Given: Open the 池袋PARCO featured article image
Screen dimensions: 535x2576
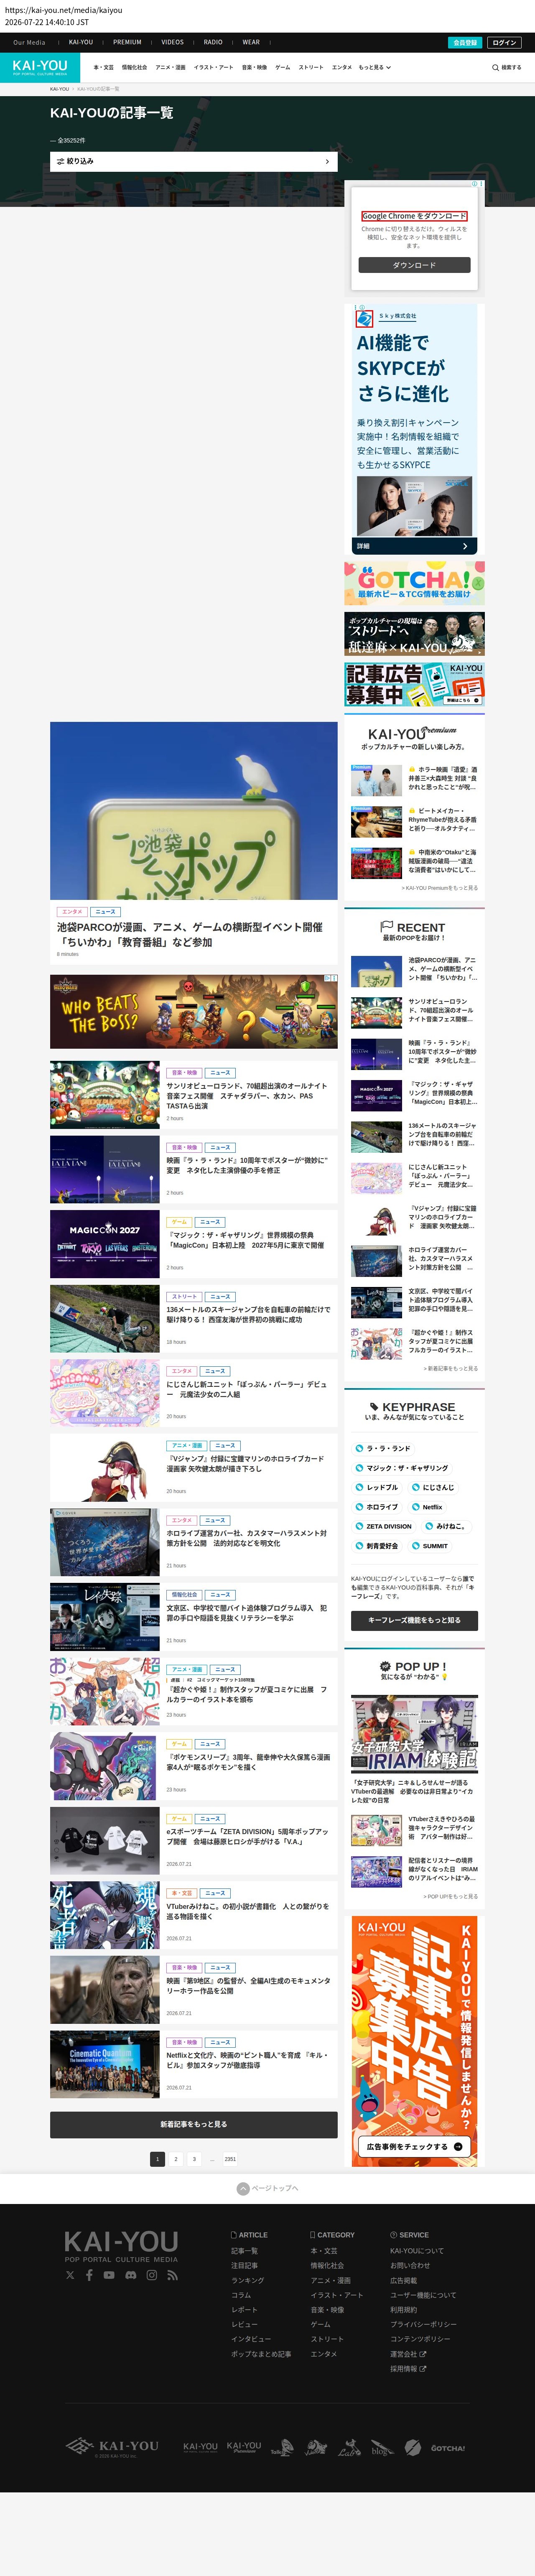Looking at the screenshot, I should point(194,811).
